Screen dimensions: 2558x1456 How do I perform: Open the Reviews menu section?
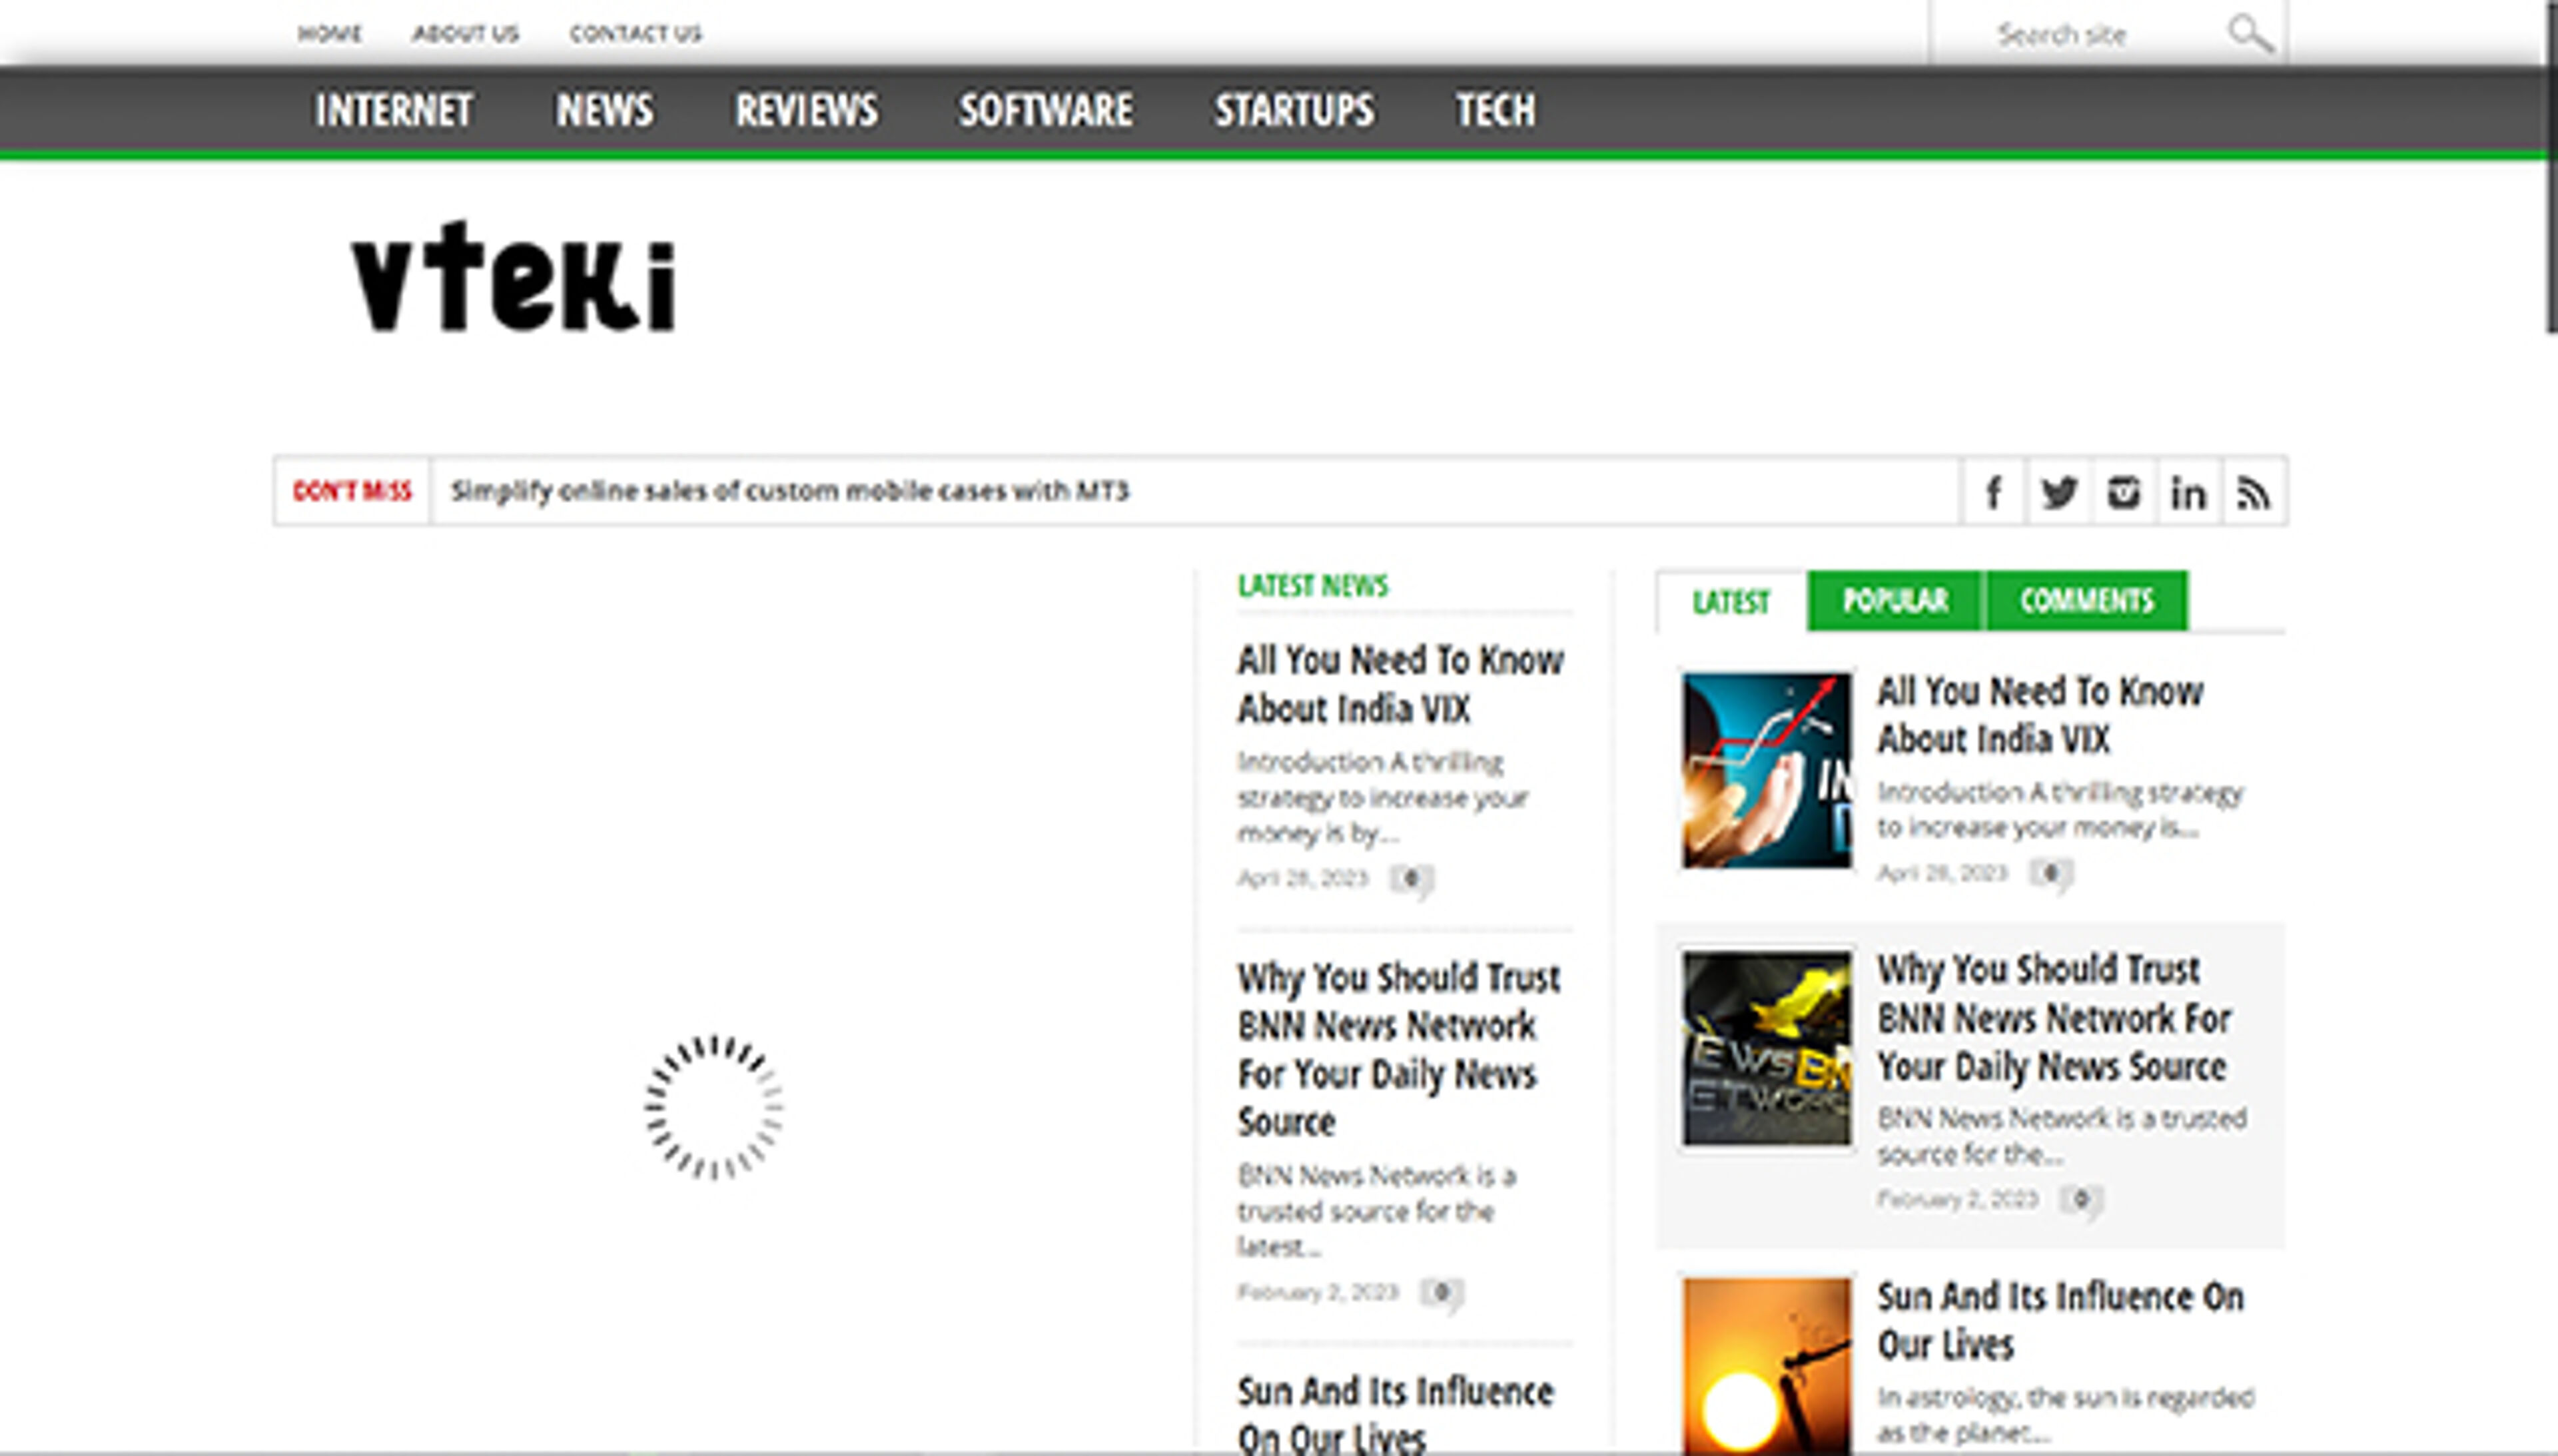(x=807, y=111)
